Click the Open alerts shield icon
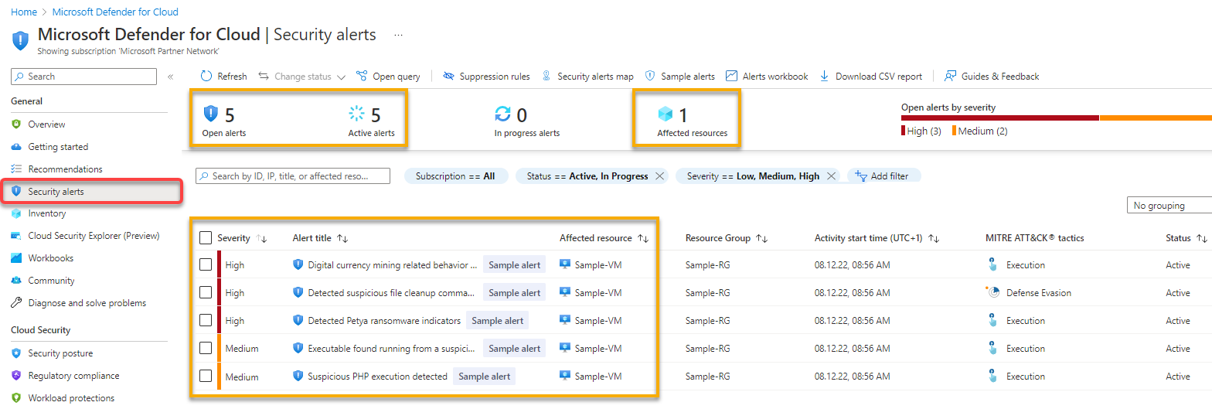The image size is (1212, 409). click(211, 114)
